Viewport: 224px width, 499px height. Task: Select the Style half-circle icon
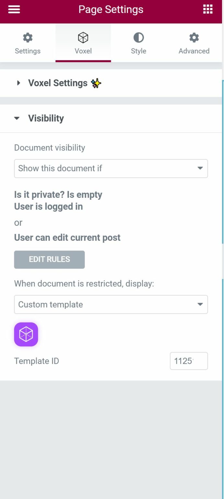point(138,38)
